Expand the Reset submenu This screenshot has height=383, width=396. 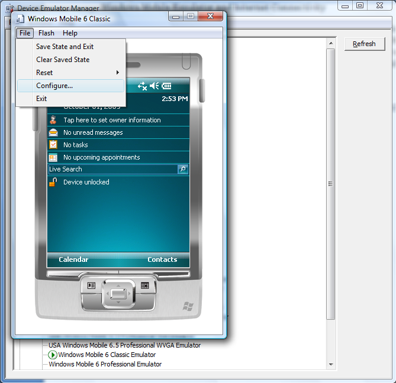click(x=70, y=73)
